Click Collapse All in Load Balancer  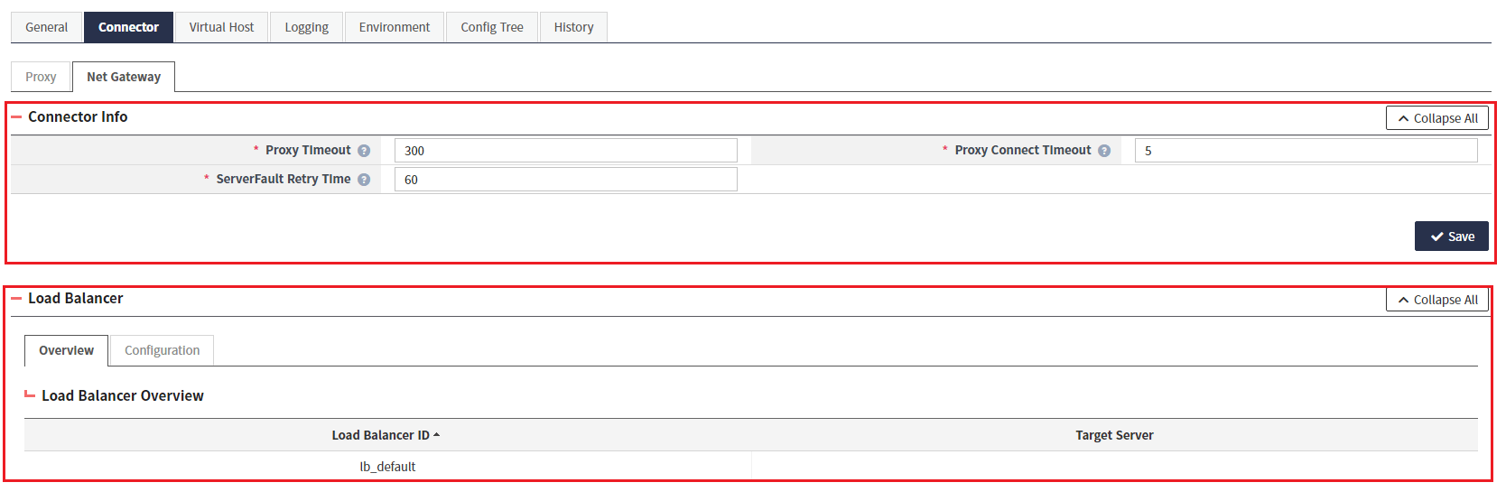1437,300
